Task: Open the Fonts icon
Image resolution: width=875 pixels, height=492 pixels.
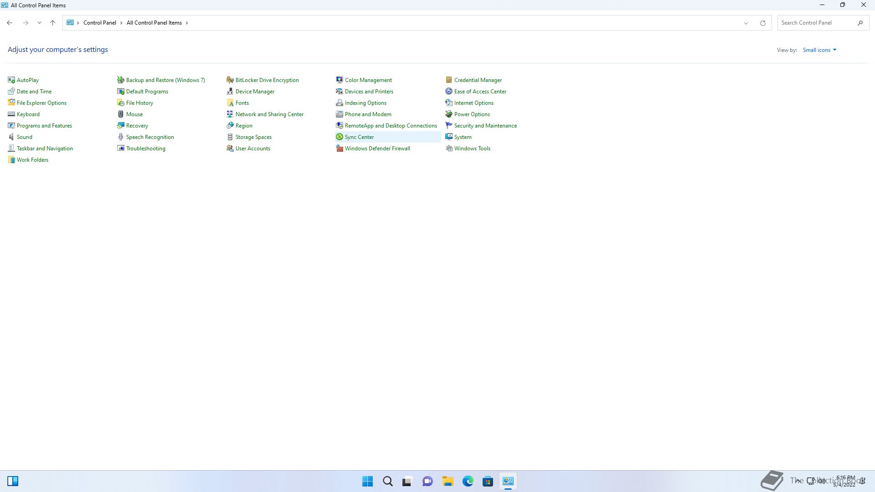Action: (230, 102)
